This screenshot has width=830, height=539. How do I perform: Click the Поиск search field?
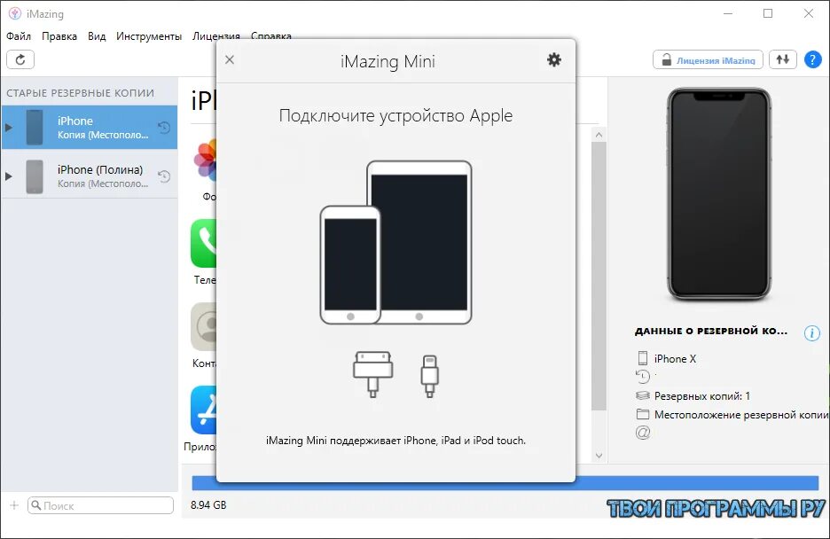pos(100,505)
